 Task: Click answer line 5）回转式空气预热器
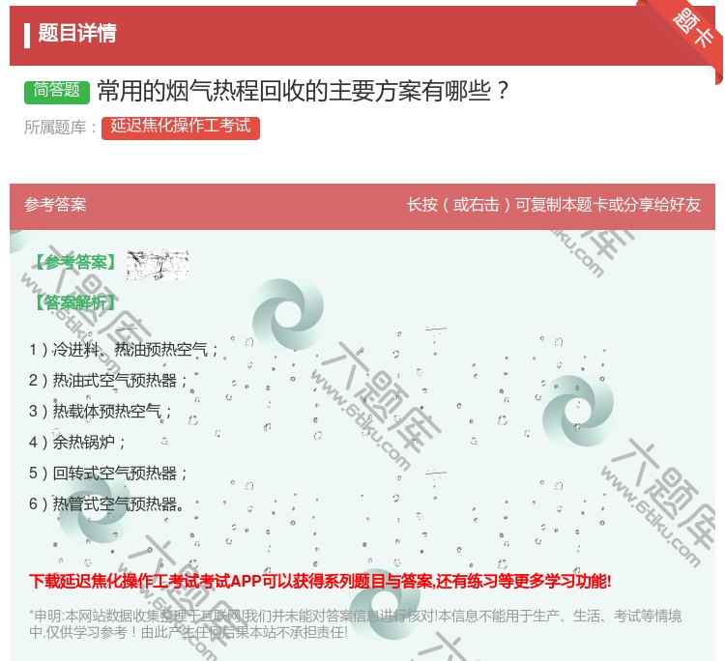(x=108, y=474)
